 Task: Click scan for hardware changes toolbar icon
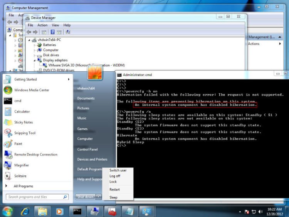[68, 32]
